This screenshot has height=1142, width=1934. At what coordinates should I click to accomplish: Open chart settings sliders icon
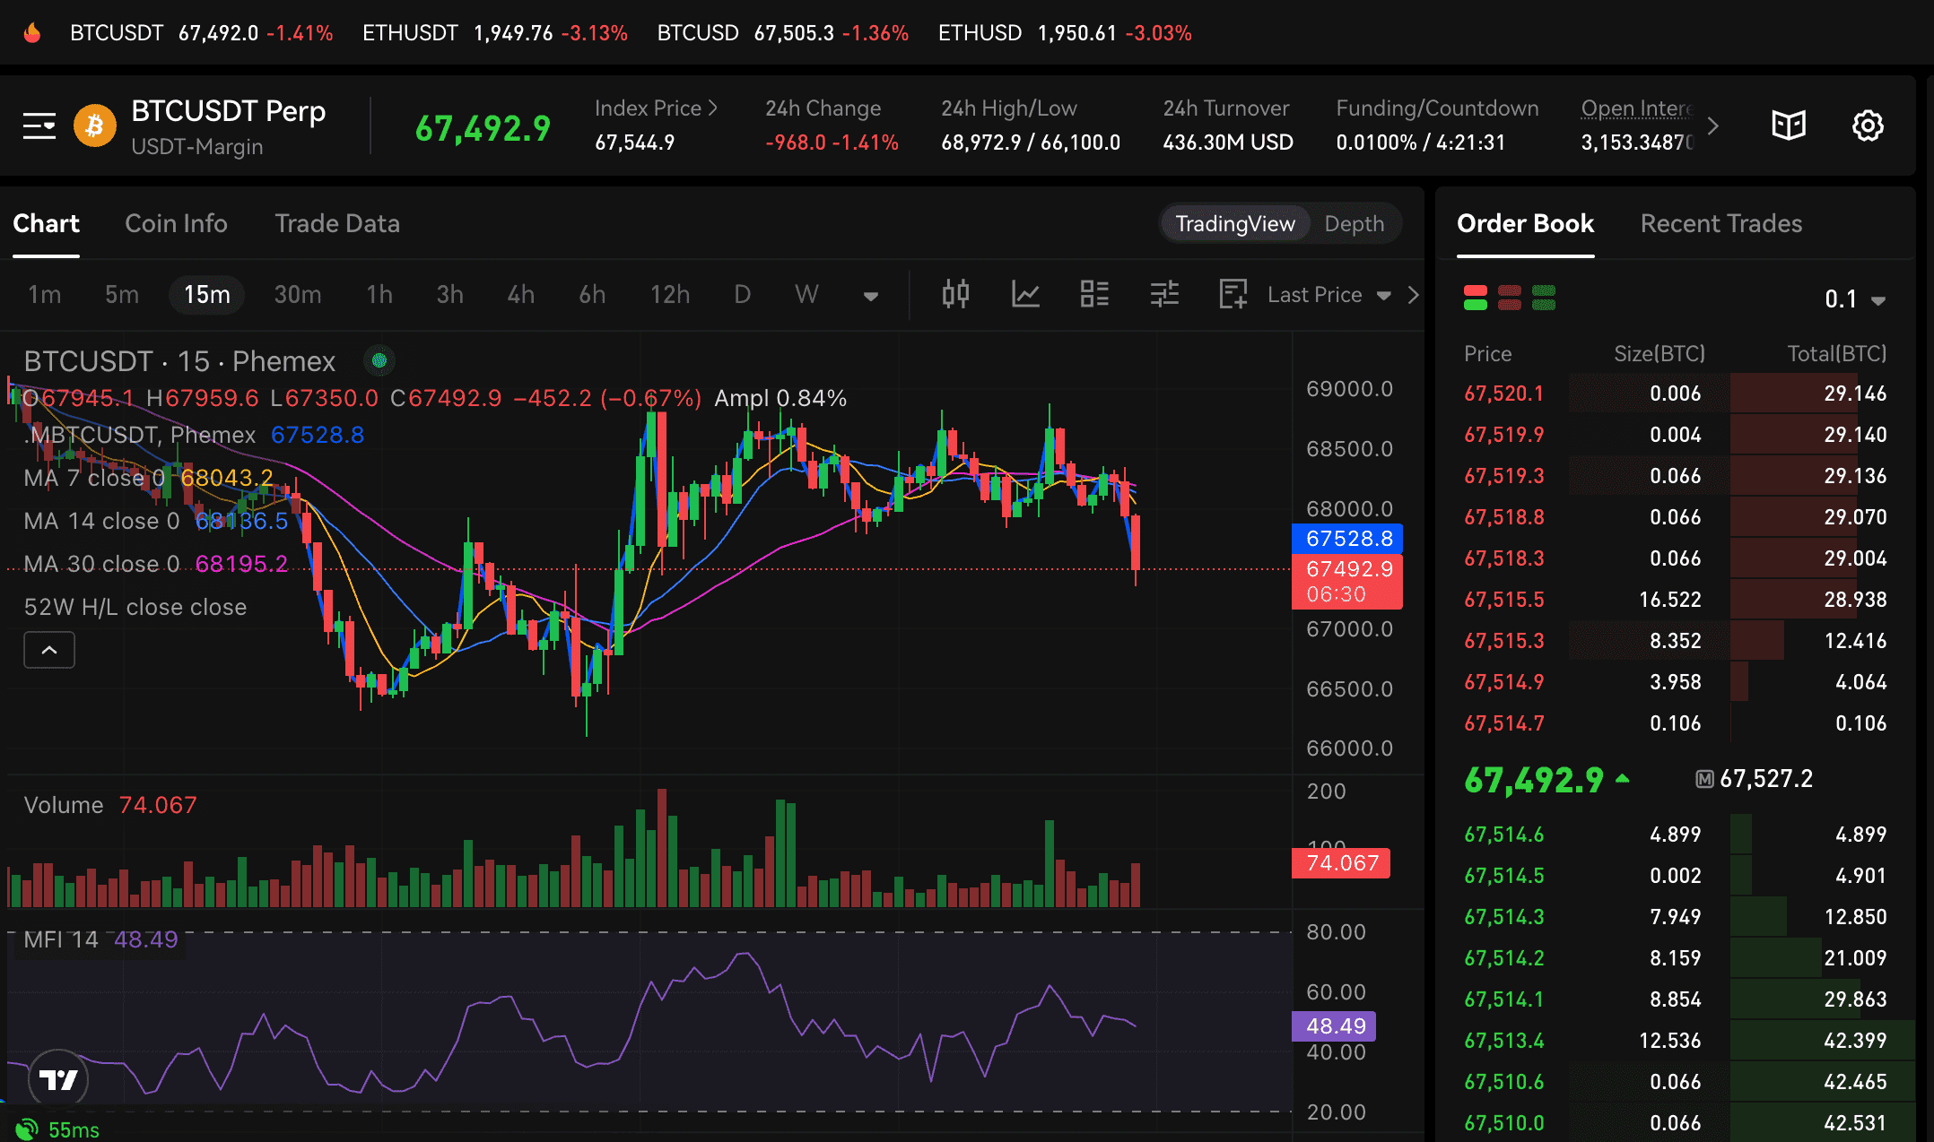click(1164, 294)
